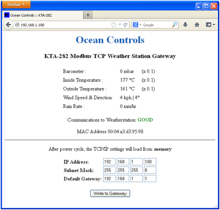The height and width of the screenshot is (210, 220).
Task: Click the Barometer value 0 mbar
Action: (x=127, y=71)
